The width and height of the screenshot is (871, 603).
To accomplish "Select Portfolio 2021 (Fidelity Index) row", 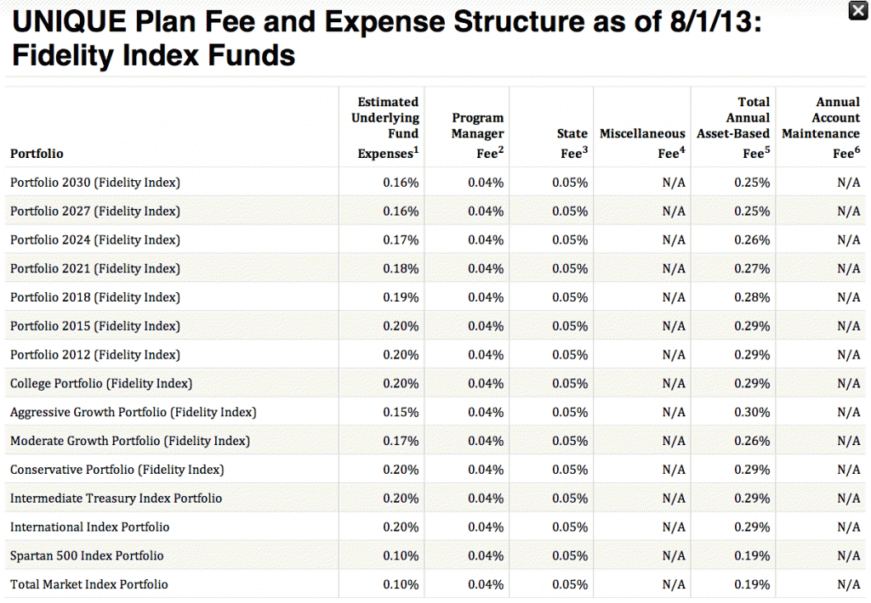I will point(435,268).
